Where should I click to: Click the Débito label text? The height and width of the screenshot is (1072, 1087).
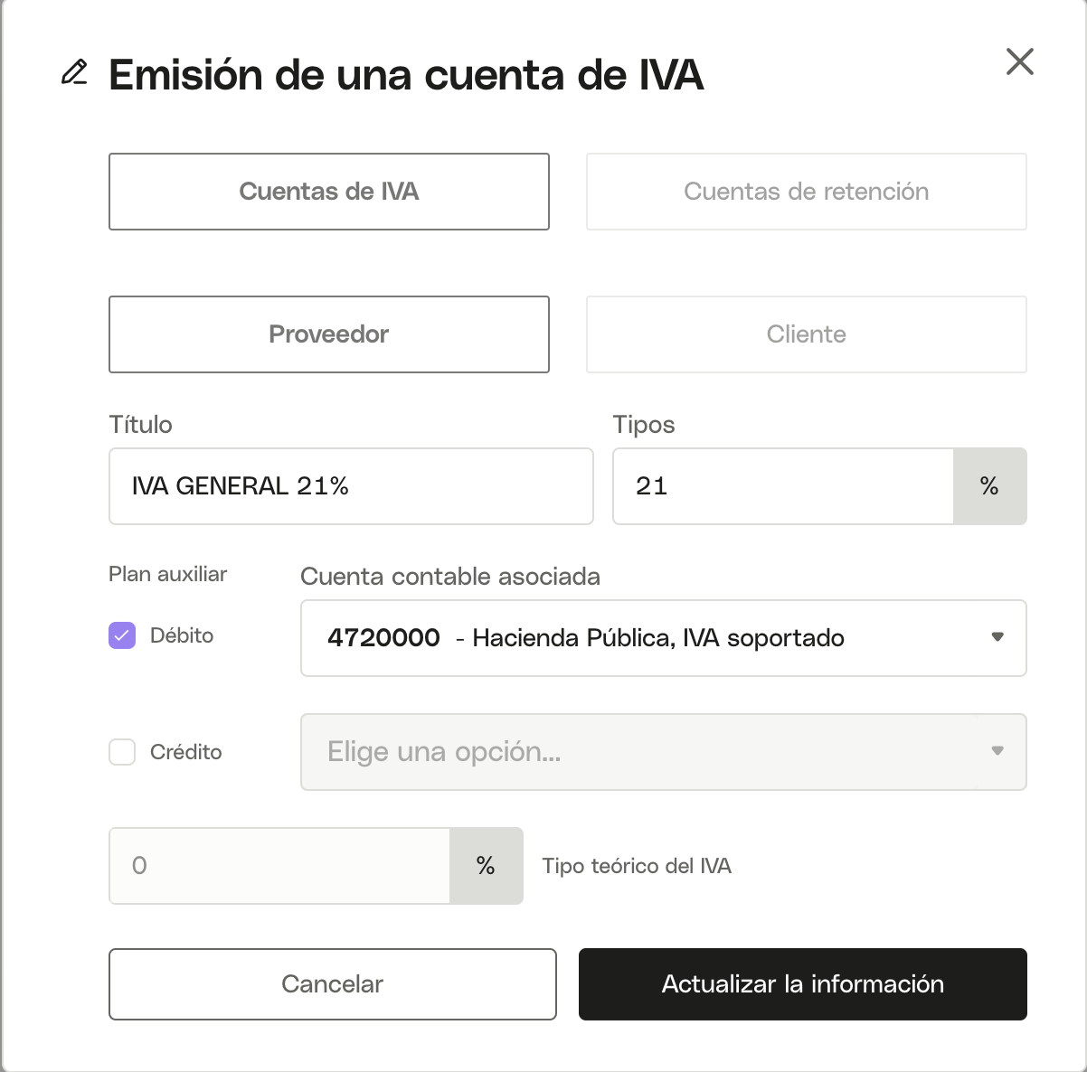(182, 635)
